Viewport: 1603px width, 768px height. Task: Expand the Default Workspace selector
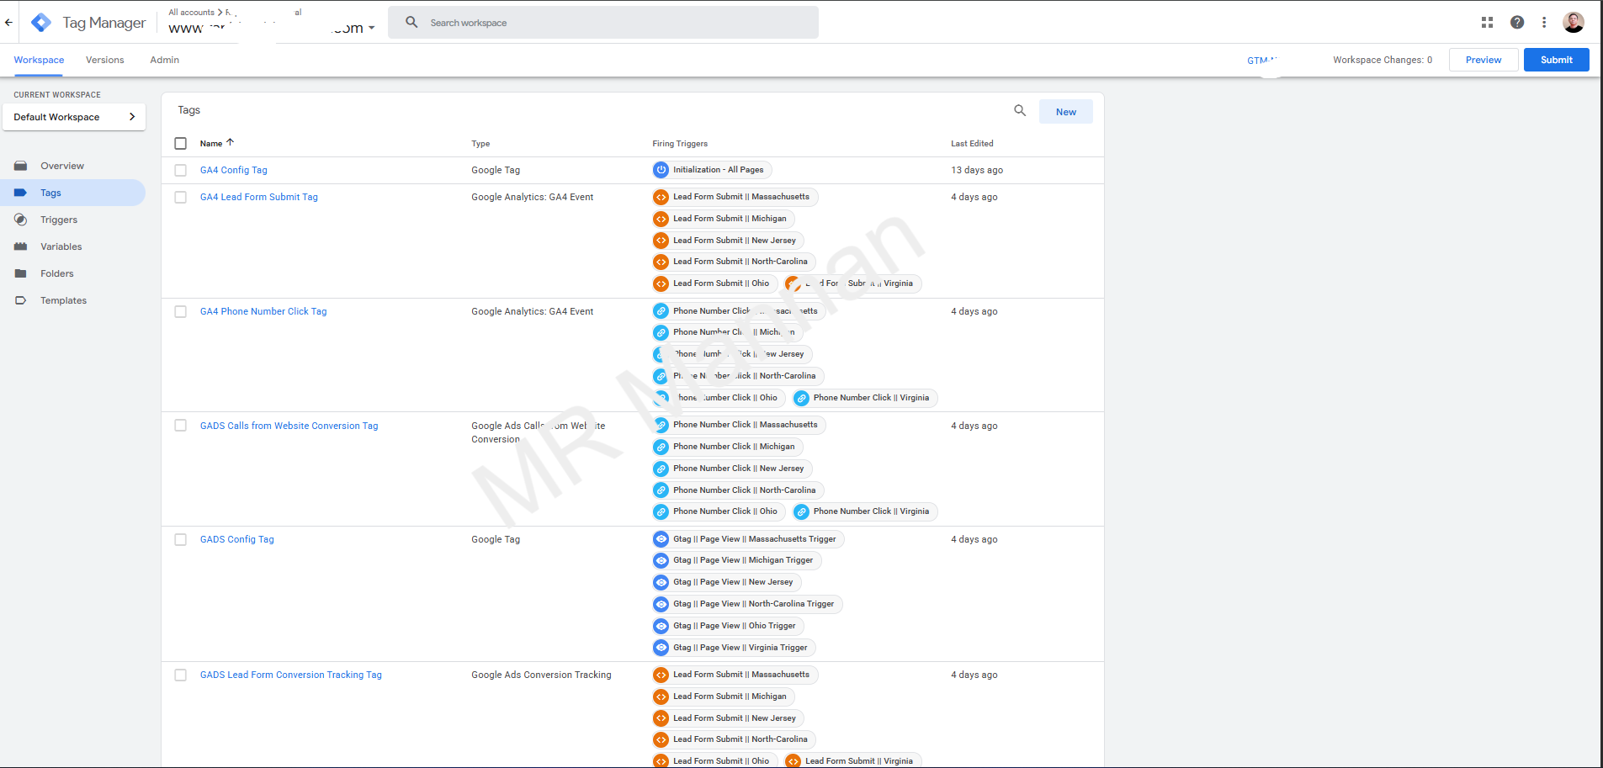[x=74, y=117]
